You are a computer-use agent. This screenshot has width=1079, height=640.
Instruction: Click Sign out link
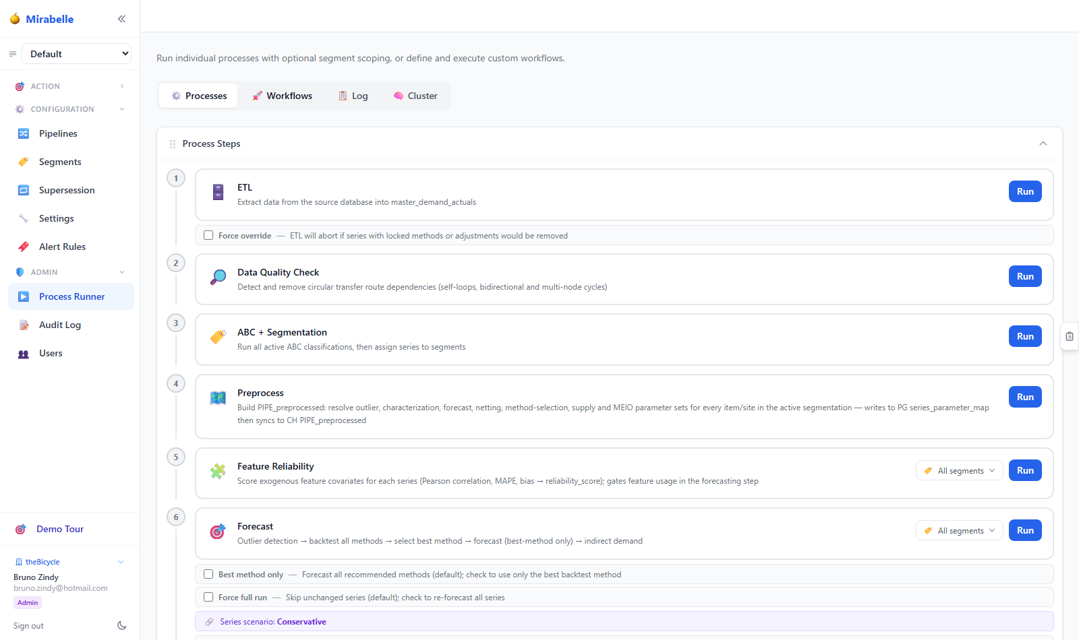28,626
